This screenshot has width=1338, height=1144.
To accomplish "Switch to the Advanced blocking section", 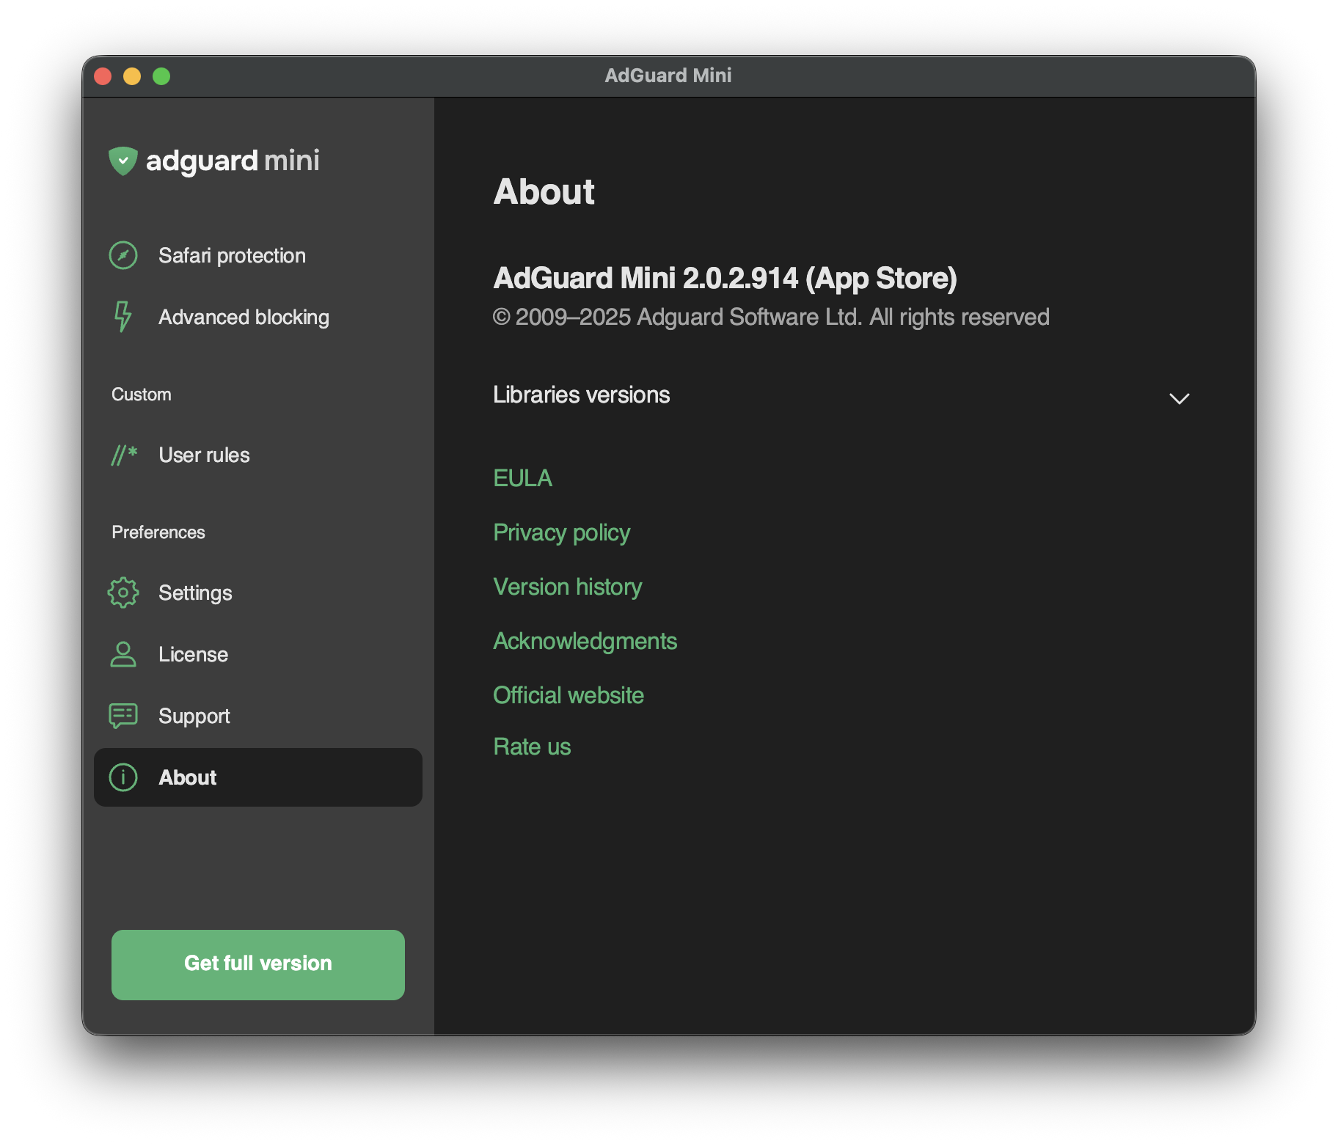I will pyautogui.click(x=244, y=317).
